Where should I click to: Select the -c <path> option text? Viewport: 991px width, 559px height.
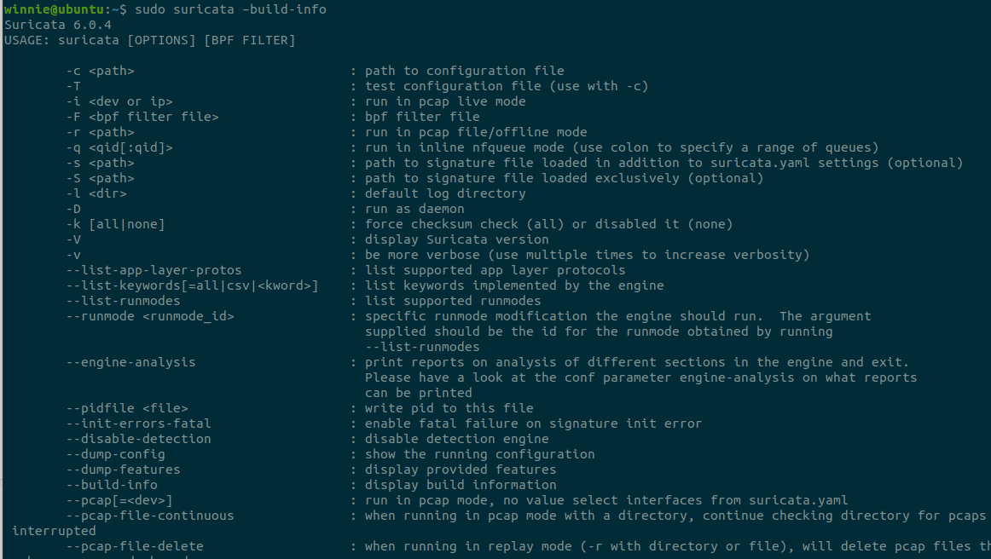(101, 71)
